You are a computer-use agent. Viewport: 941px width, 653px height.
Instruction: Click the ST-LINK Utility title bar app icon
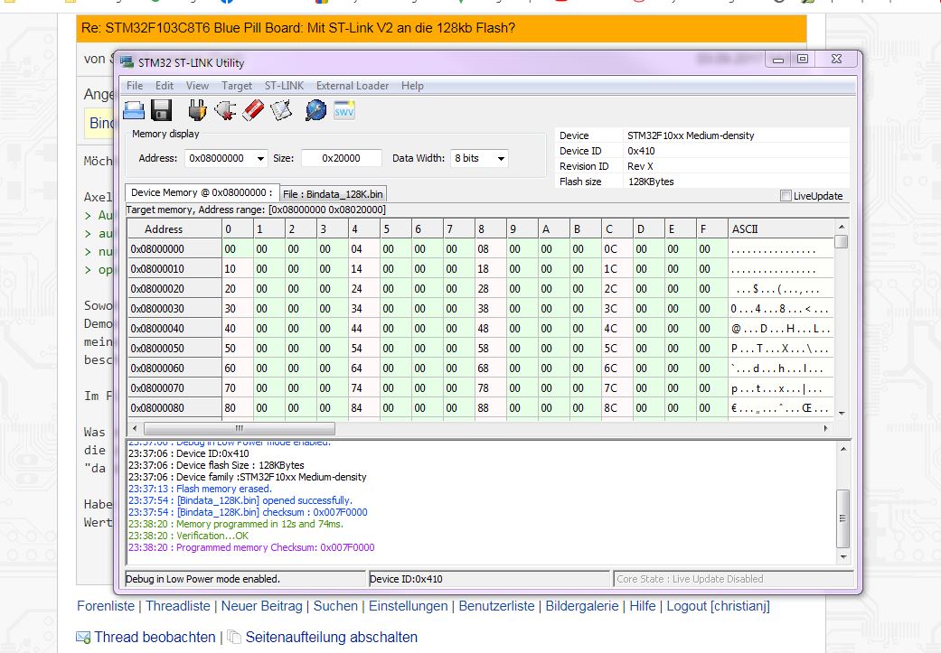tap(127, 61)
